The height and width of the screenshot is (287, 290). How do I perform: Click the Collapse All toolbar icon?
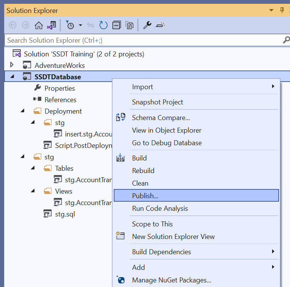coord(117,26)
